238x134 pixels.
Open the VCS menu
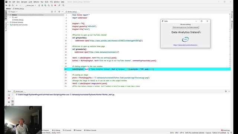pyautogui.click(x=51, y=2)
